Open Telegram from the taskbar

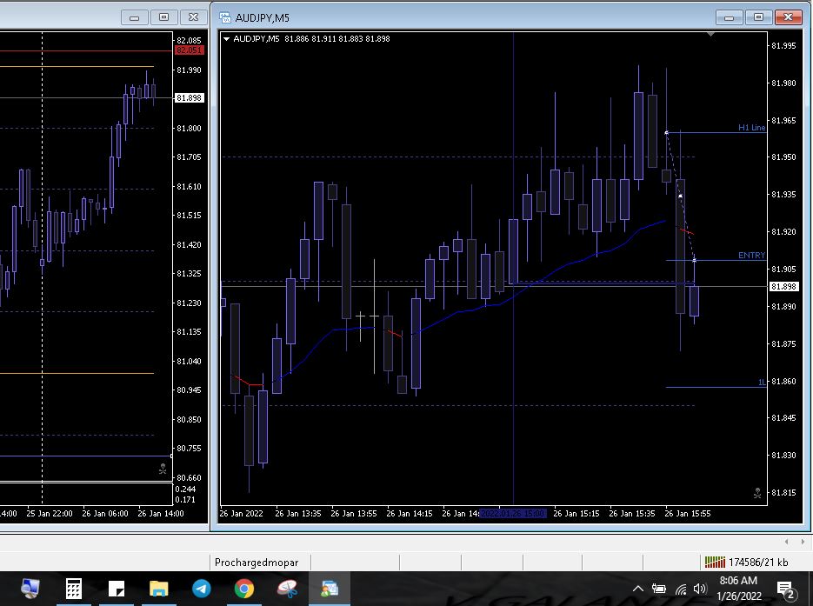tap(201, 589)
